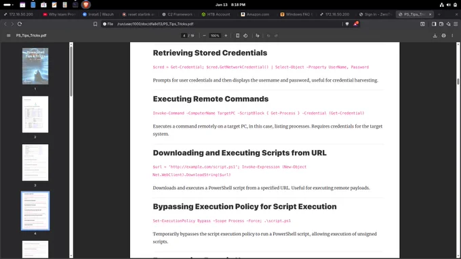Switch to the Amazon.com tab
The height and width of the screenshot is (259, 461).
257,14
